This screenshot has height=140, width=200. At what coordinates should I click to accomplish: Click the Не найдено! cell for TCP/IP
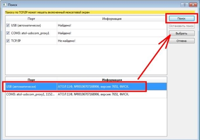point(66,41)
